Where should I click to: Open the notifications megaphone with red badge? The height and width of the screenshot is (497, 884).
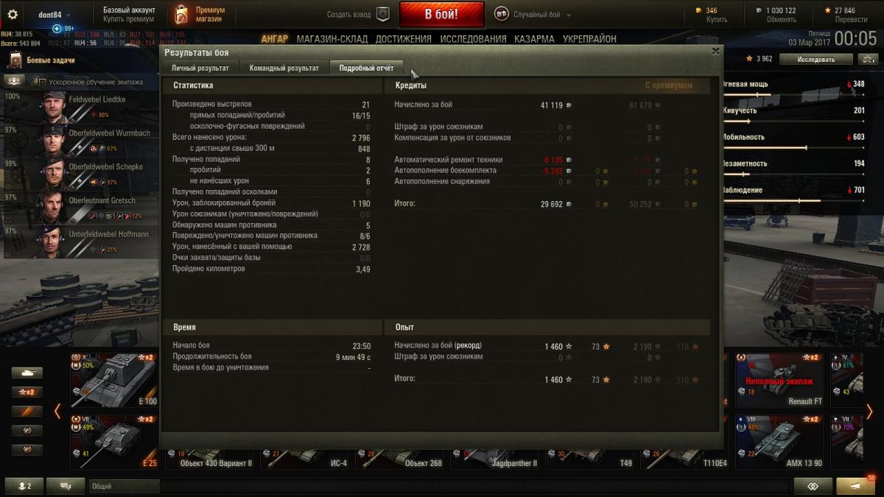[855, 486]
